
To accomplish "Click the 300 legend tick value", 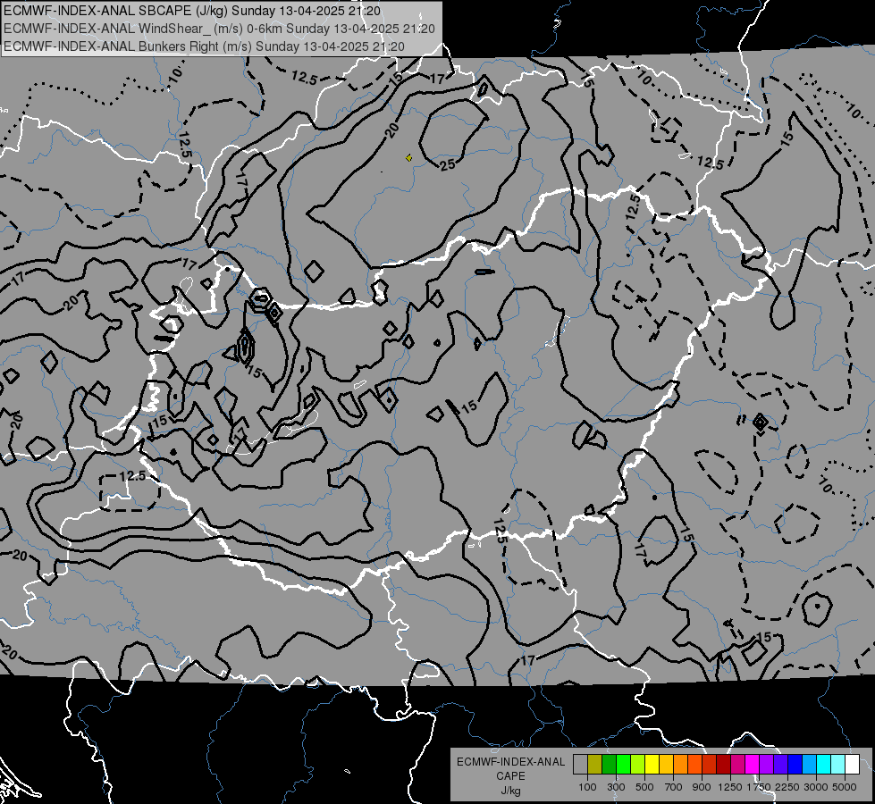I will 616,787.
